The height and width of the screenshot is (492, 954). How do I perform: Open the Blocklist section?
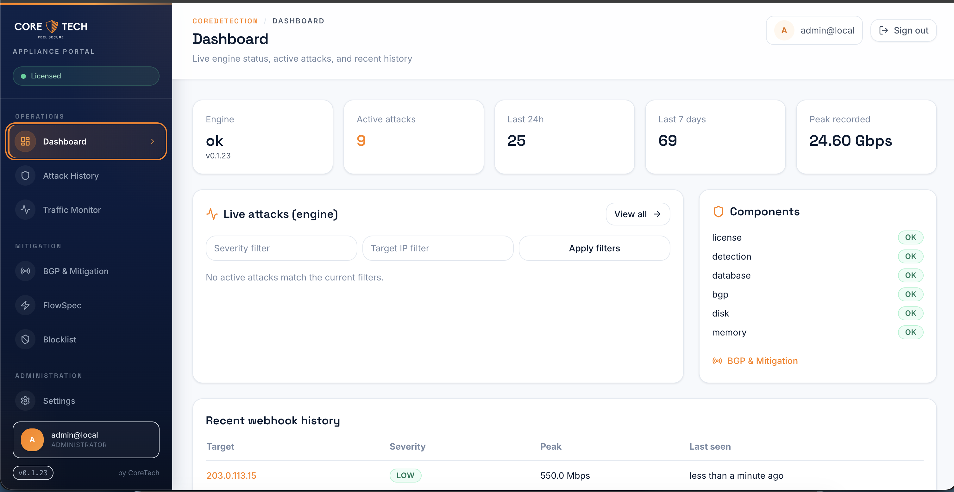86,339
